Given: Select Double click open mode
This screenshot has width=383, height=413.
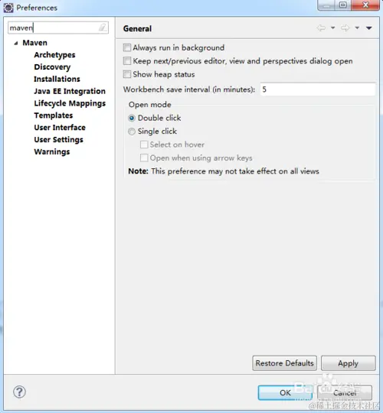Looking at the screenshot, I should tap(132, 118).
